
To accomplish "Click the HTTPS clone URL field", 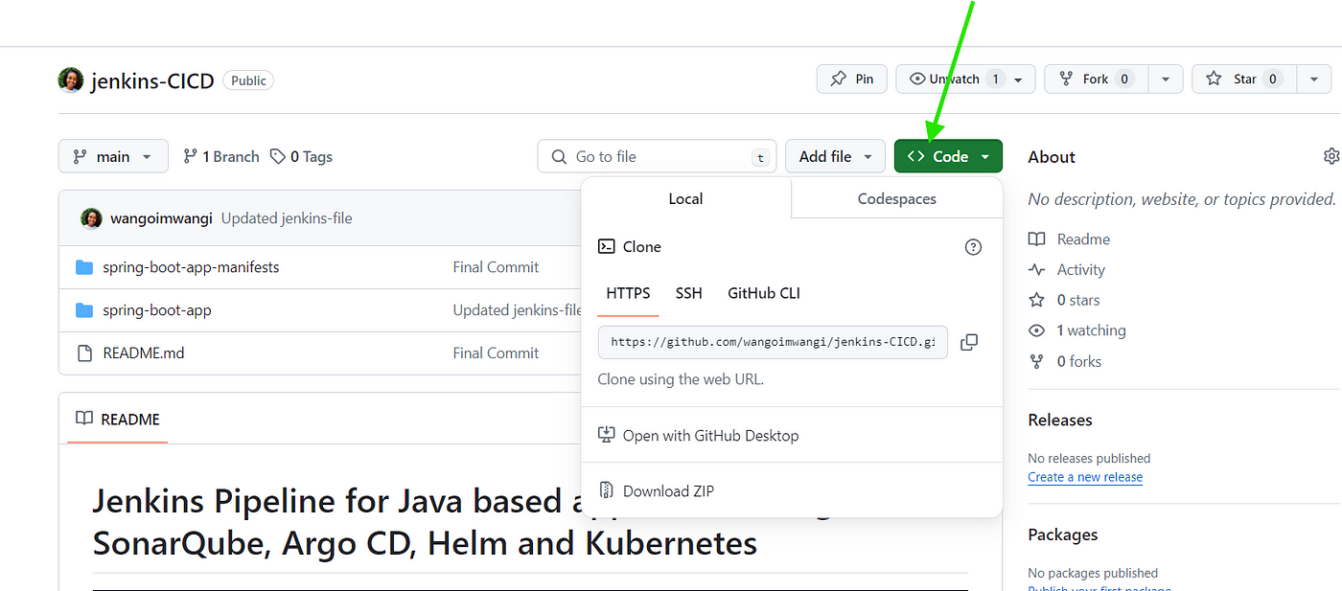I will 773,342.
